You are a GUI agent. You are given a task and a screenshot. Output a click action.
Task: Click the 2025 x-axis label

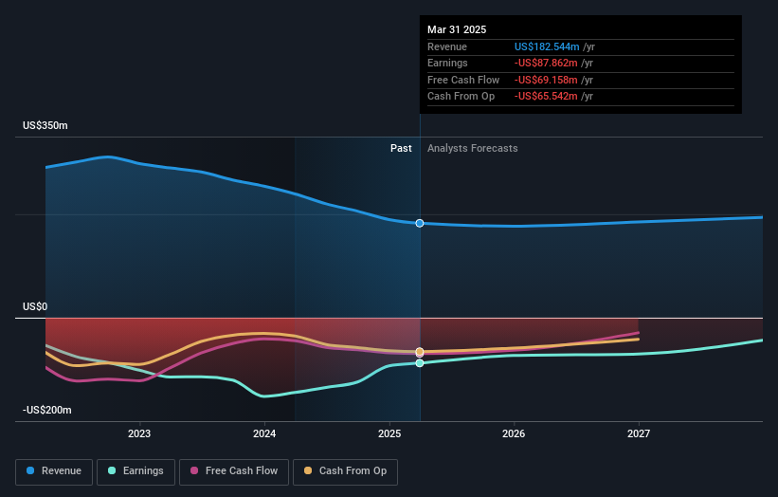pyautogui.click(x=389, y=433)
